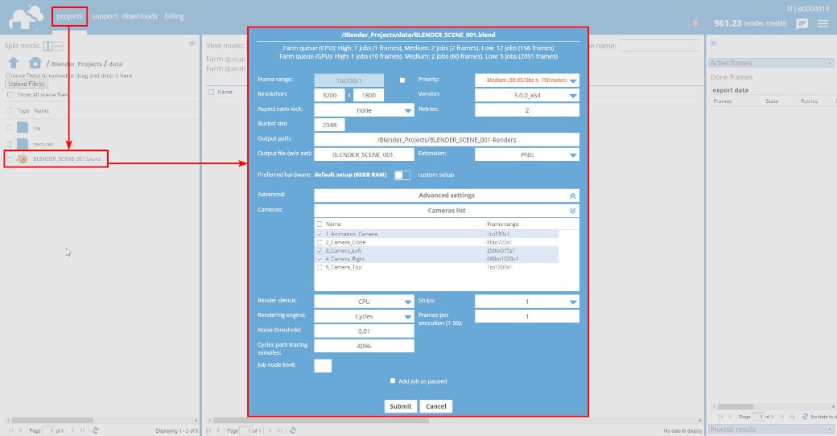Uncheck the 3_Camera_Left checkbox

(x=320, y=250)
